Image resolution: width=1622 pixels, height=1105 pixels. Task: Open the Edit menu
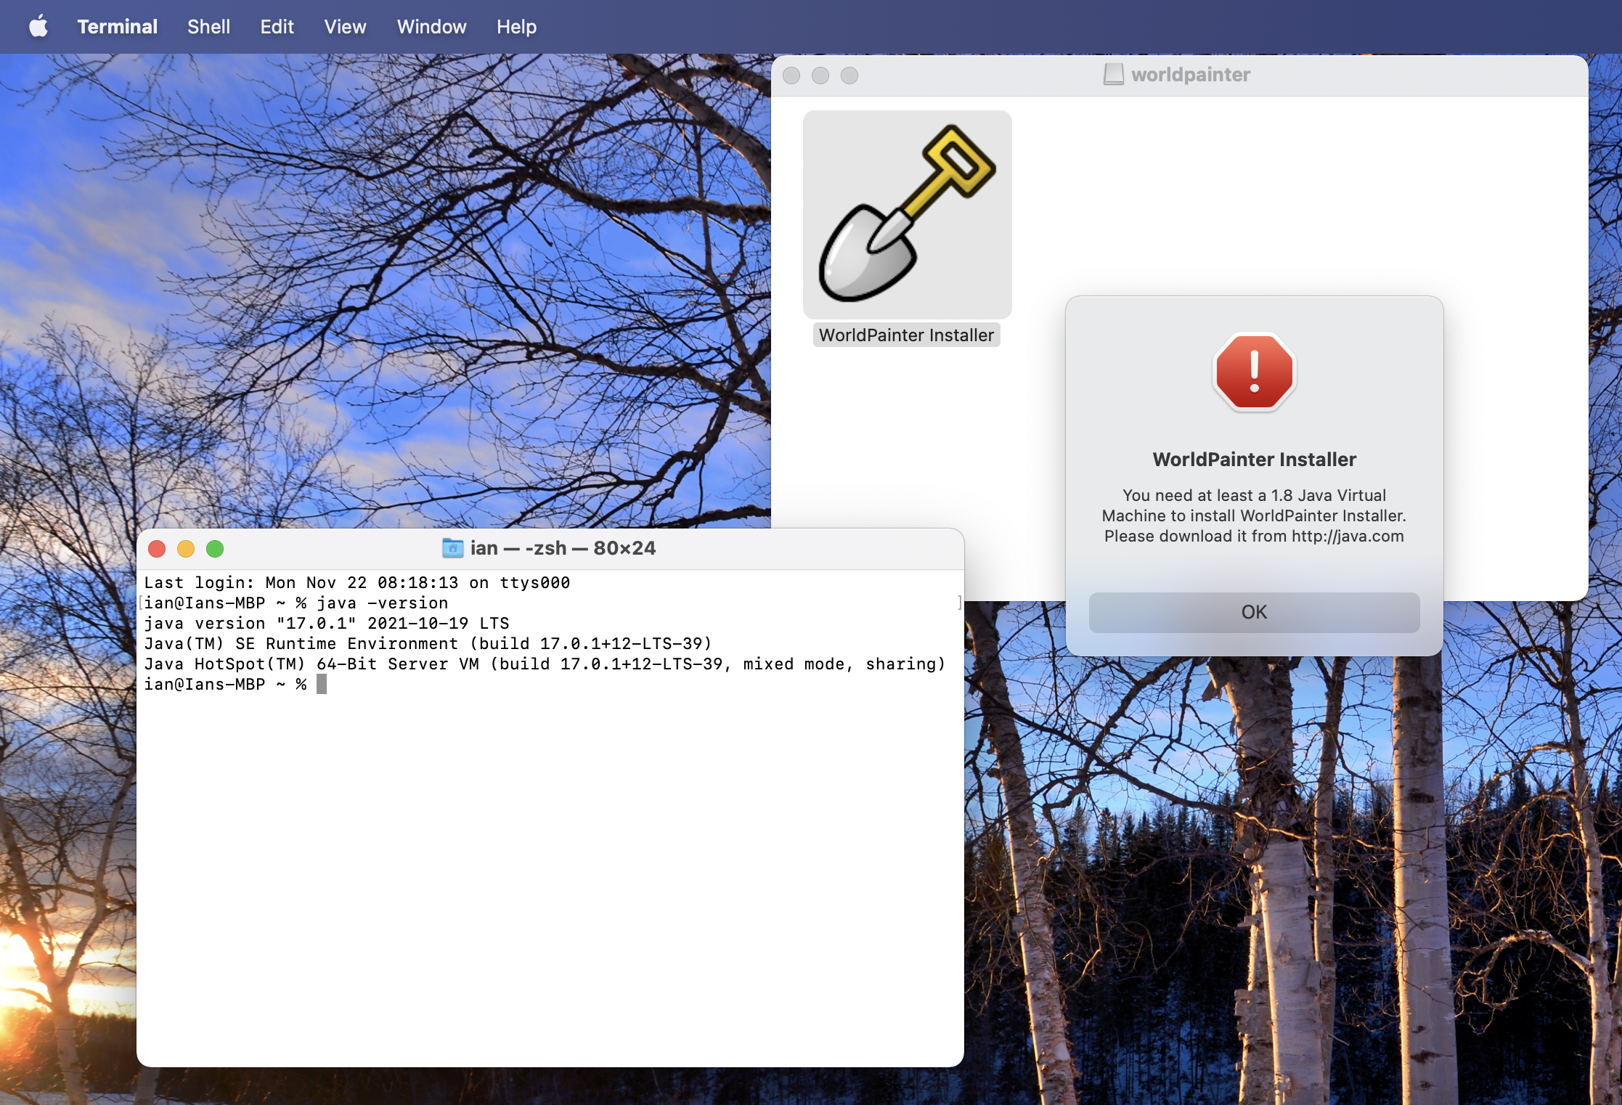[x=277, y=27]
